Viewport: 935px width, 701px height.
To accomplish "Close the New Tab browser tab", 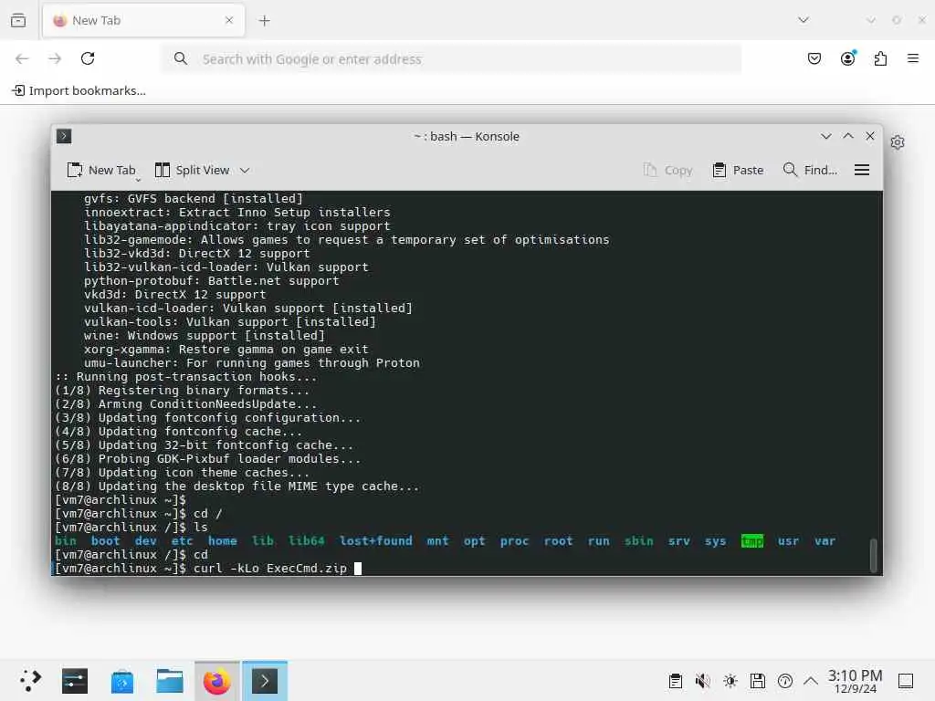I will tap(229, 20).
